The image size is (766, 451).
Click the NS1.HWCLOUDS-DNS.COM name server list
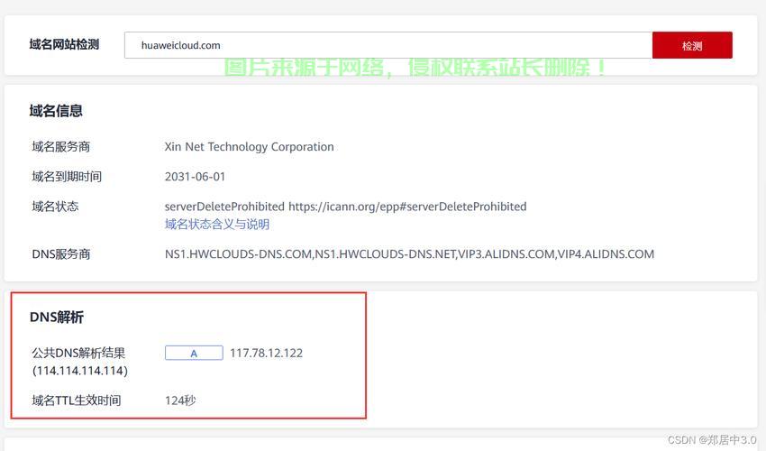pyautogui.click(x=409, y=253)
